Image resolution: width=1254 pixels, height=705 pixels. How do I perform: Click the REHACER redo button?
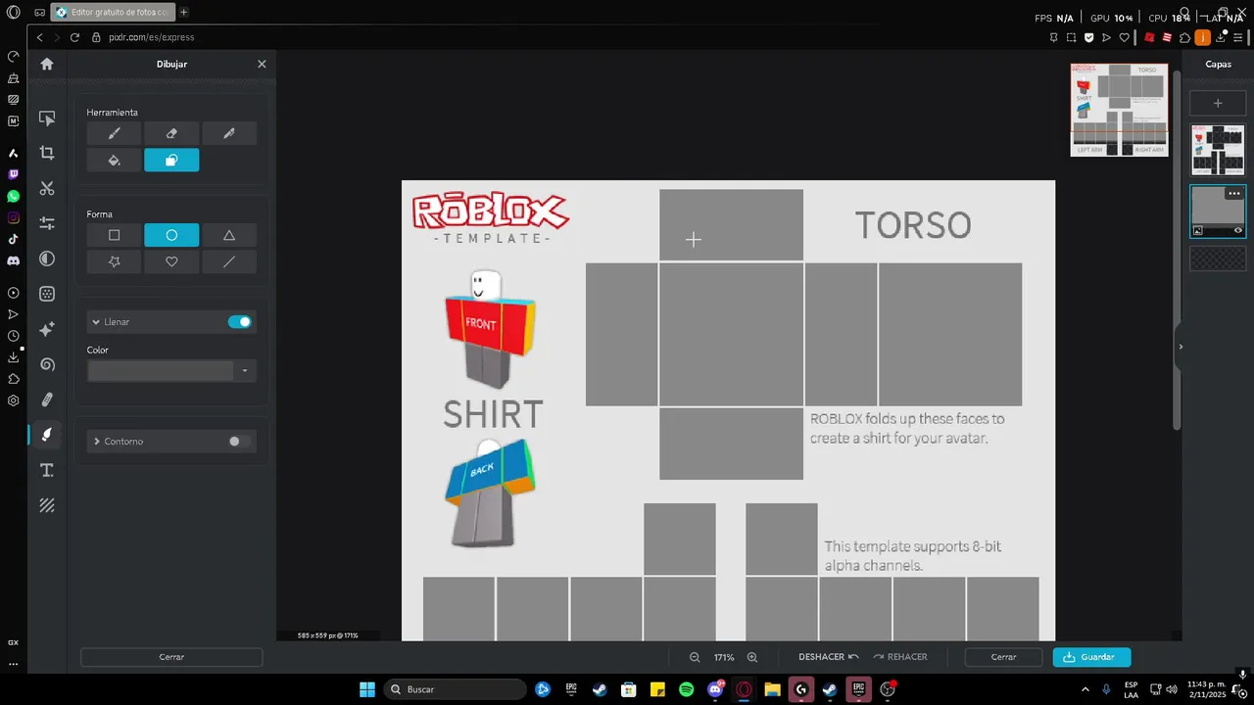point(899,657)
